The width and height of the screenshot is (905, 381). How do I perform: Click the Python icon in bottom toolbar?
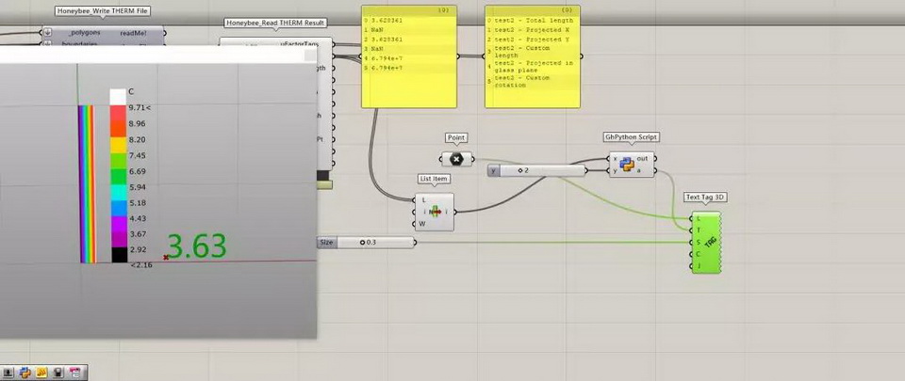[x=25, y=373]
